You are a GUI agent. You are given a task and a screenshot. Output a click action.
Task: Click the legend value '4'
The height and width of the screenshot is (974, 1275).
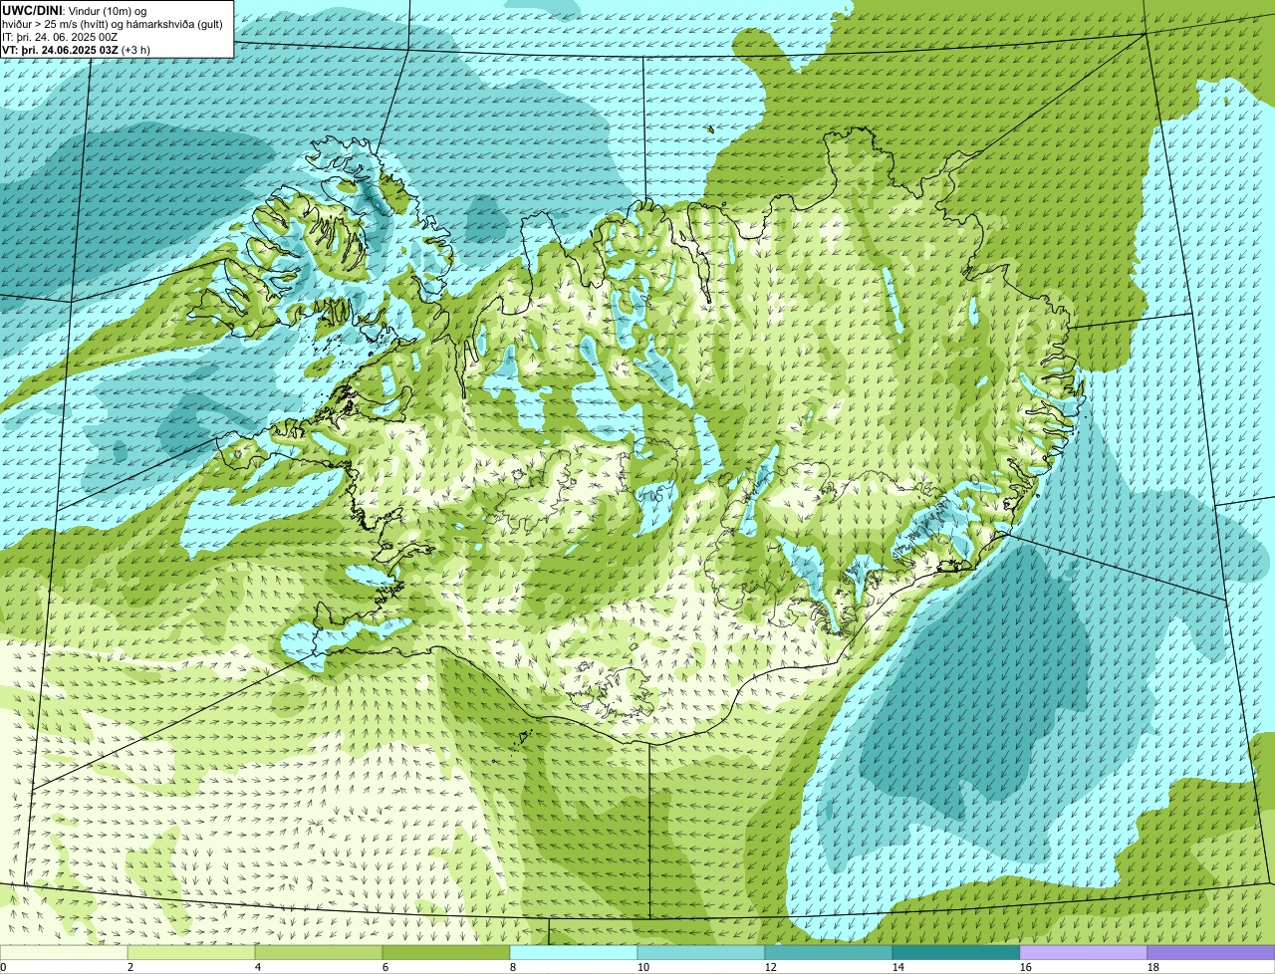(258, 967)
